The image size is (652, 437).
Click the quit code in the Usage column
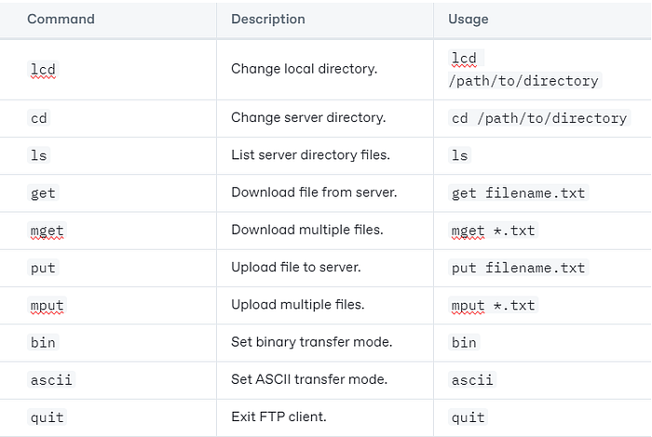pyautogui.click(x=468, y=417)
